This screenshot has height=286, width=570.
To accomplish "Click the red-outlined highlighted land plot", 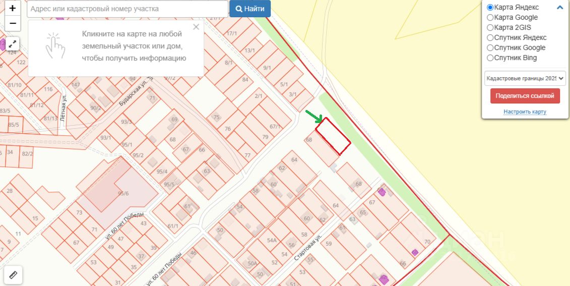I will (333, 136).
